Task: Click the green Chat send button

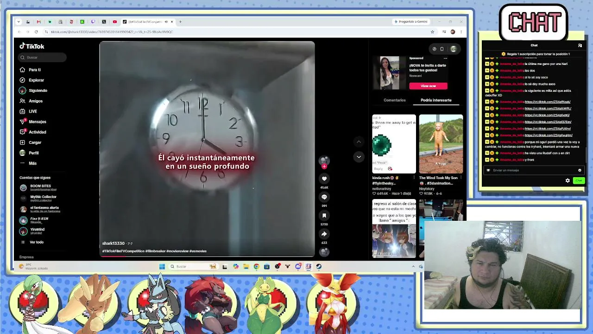Action: pos(579,180)
